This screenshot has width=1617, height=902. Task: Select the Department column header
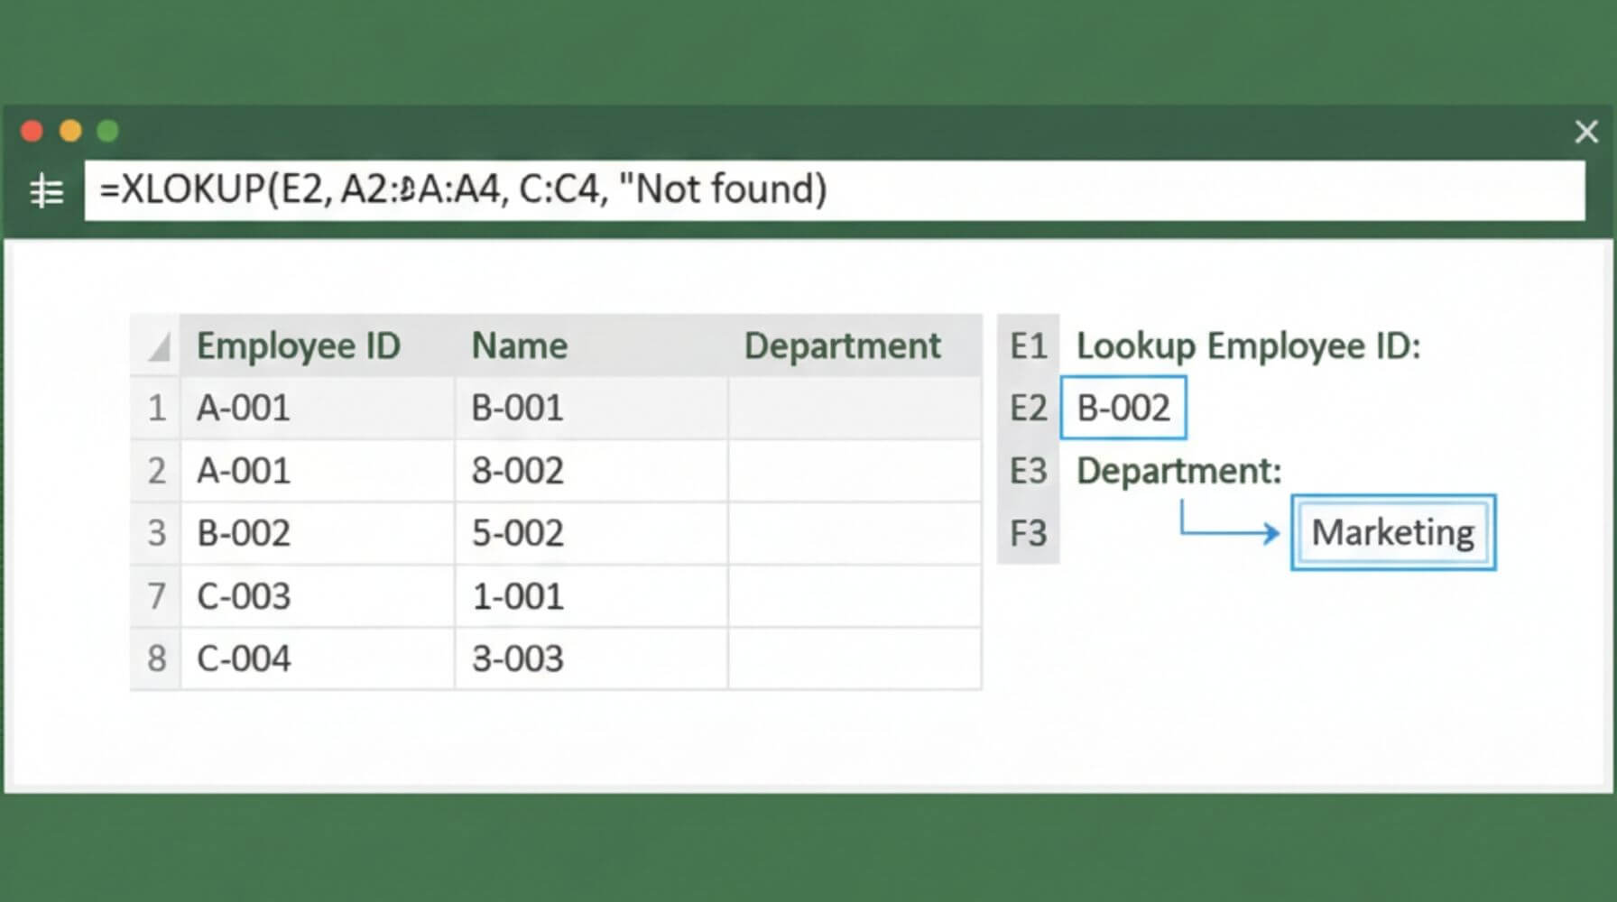click(842, 346)
